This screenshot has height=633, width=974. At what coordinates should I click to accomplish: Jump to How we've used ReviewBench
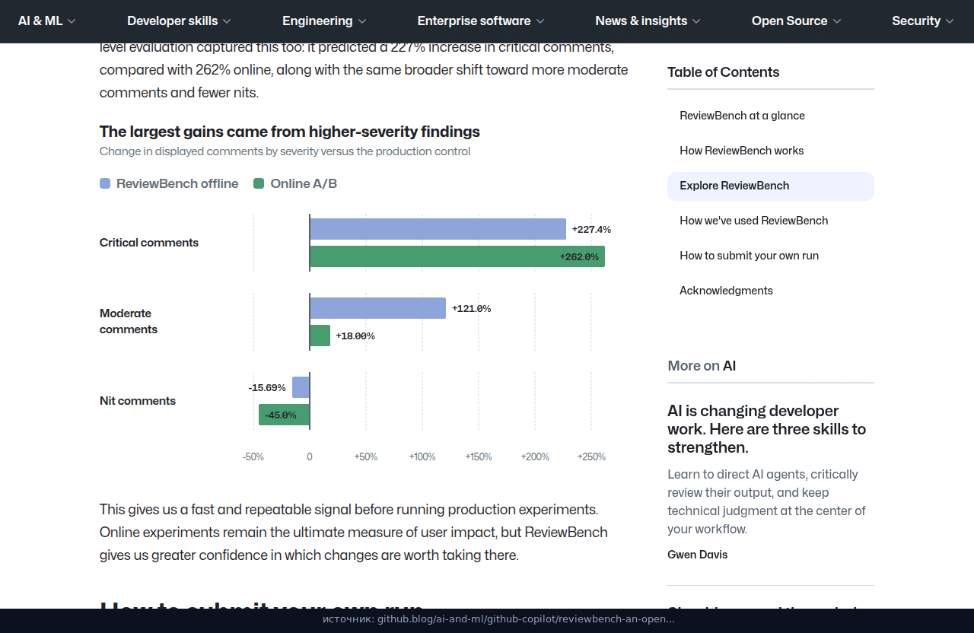click(754, 221)
